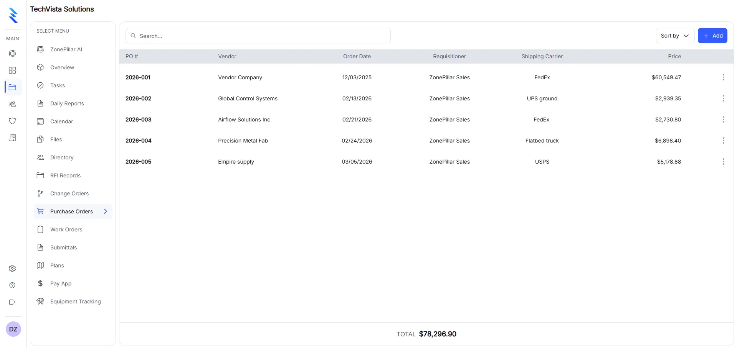Image resolution: width=737 pixels, height=349 pixels.
Task: Click the Add button
Action: (x=713, y=35)
